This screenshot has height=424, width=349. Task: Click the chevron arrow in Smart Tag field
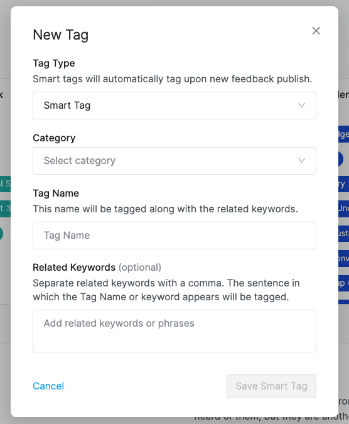pos(301,105)
